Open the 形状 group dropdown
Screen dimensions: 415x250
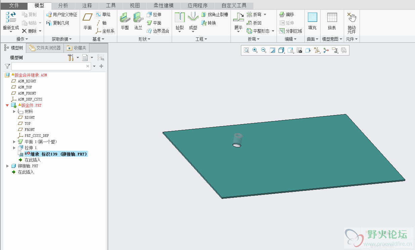pos(144,39)
